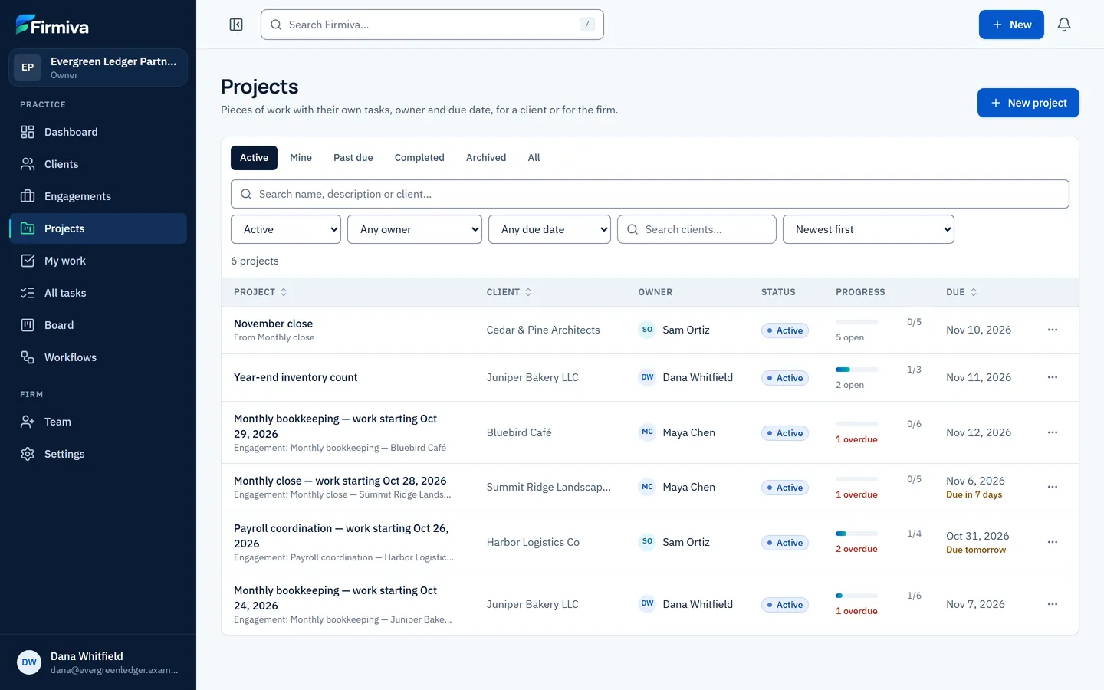
Task: Click the New button in top bar
Action: (x=1011, y=25)
